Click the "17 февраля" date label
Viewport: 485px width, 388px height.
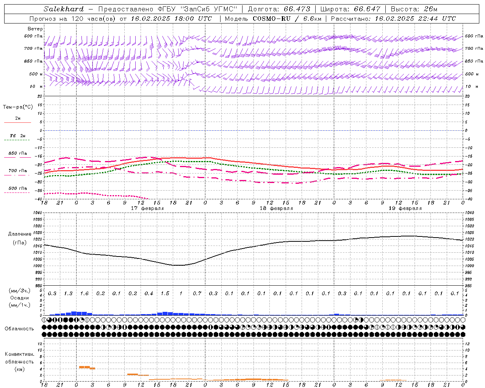tap(147, 208)
